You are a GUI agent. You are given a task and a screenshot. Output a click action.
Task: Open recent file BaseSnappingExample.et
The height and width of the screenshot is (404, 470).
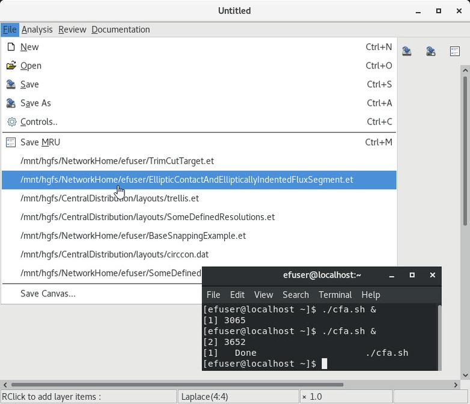(133, 235)
